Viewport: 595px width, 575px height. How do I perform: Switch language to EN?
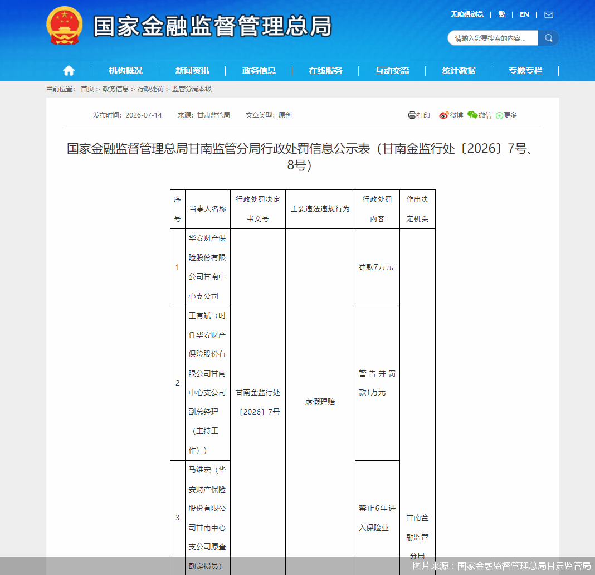524,14
